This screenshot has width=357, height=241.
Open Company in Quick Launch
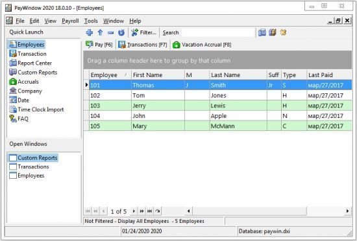pyautogui.click(x=25, y=91)
